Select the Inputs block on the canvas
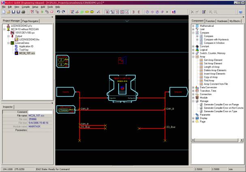Viewport: 246px width, 172px height. pos(66,92)
